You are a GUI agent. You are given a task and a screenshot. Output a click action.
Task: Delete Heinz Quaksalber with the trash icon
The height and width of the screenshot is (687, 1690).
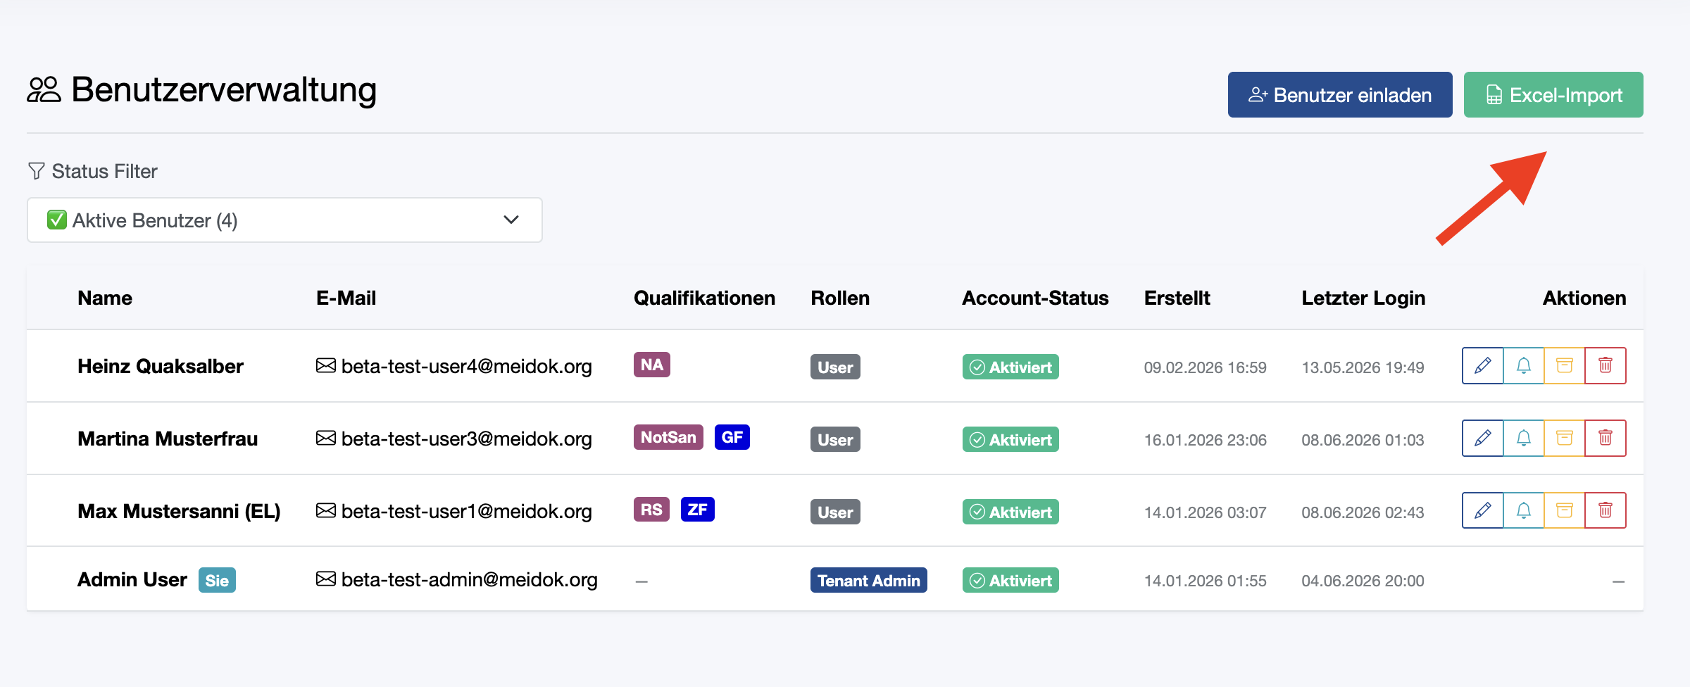coord(1605,366)
